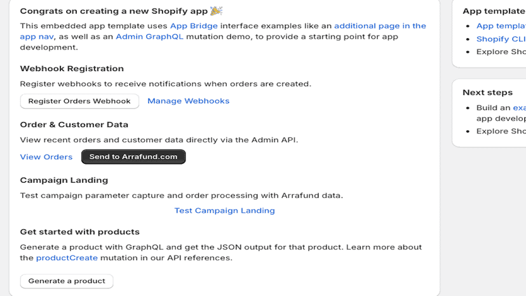Click the Register Orders Webhook button
Viewport: 526px width, 296px height.
[79, 101]
